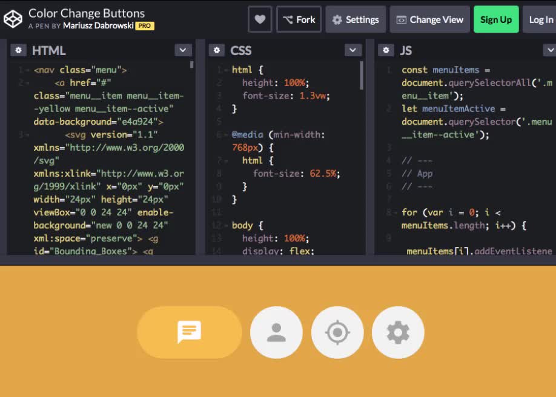
Task: Open the Change View menu
Action: (429, 19)
